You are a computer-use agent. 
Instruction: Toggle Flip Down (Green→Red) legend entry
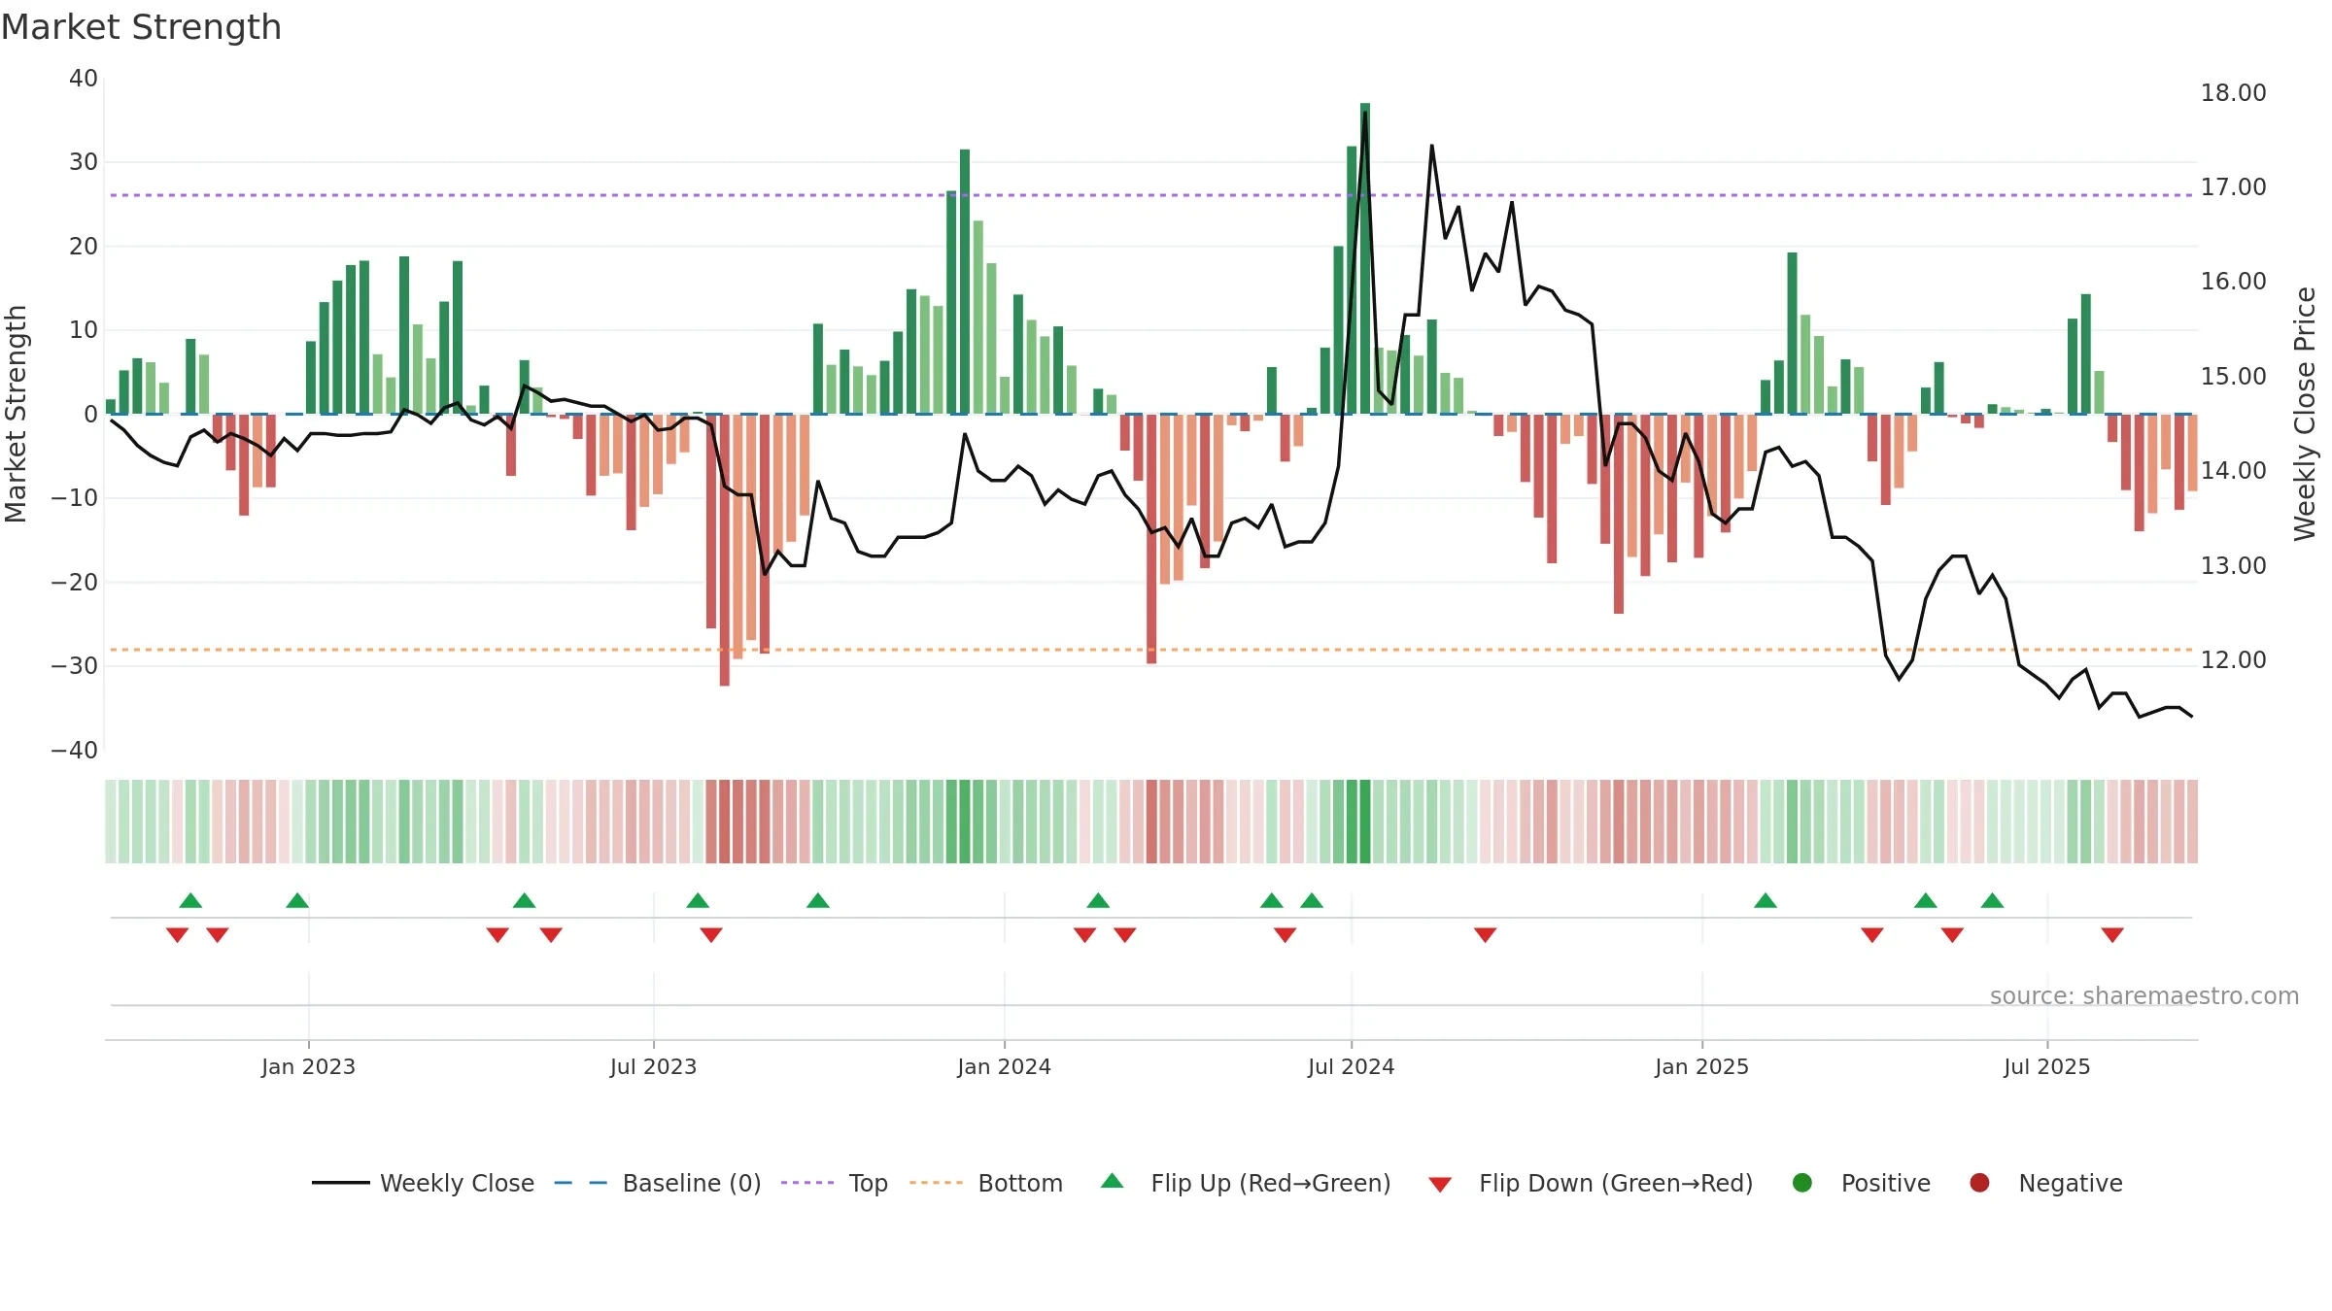[1591, 1183]
